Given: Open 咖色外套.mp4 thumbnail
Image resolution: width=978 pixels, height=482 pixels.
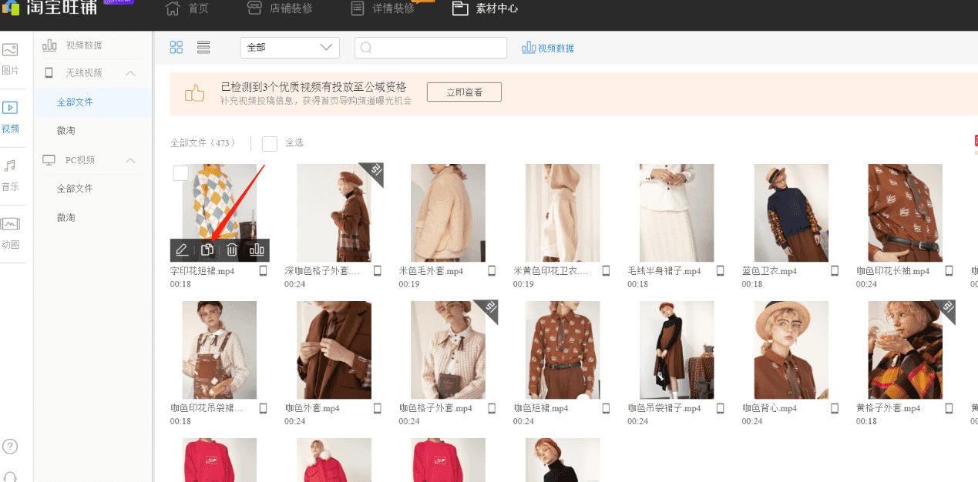Looking at the screenshot, I should point(334,350).
